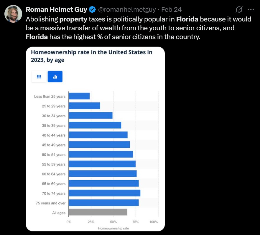Click the '40 to 44 years' bar
Viewport: 260px width, 235px height.
click(x=98, y=135)
